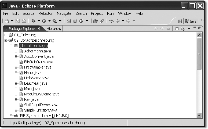Click the vertical scrollbar up arrow

(x=199, y=35)
